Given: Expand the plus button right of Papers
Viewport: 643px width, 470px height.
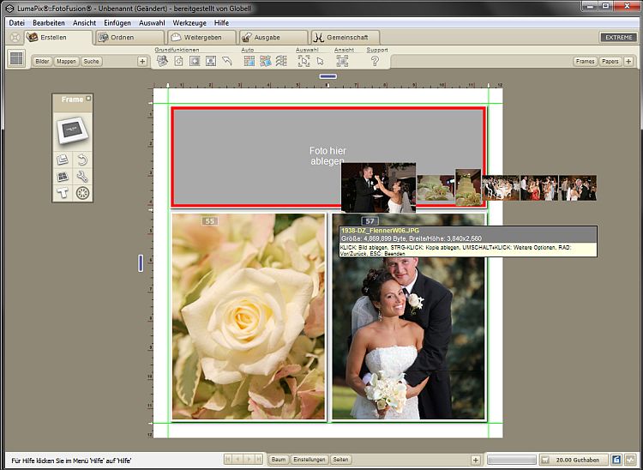Looking at the screenshot, I should click(x=630, y=61).
